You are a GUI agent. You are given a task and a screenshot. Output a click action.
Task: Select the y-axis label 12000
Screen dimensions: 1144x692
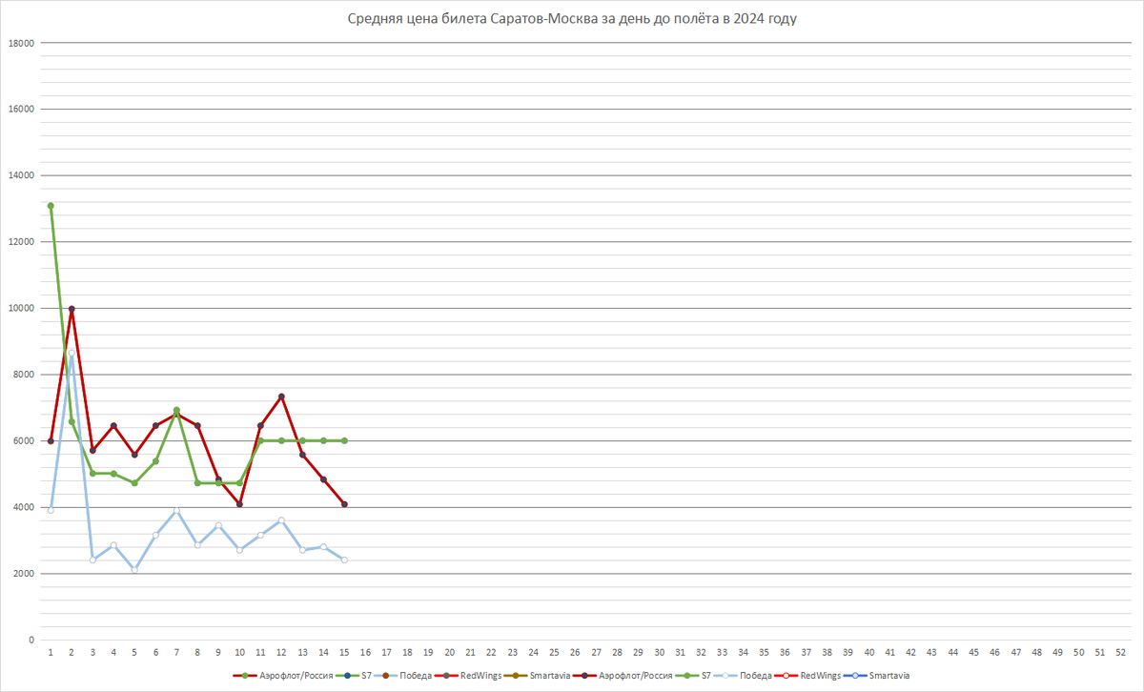(x=21, y=242)
